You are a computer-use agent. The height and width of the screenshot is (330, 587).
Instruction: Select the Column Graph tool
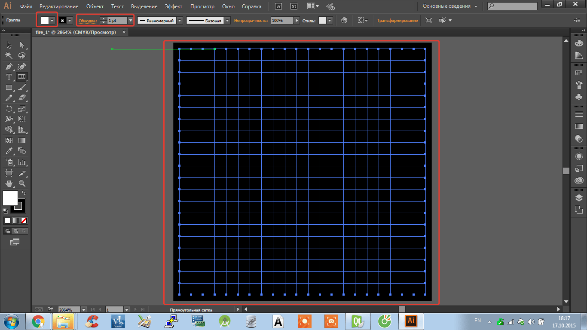22,162
